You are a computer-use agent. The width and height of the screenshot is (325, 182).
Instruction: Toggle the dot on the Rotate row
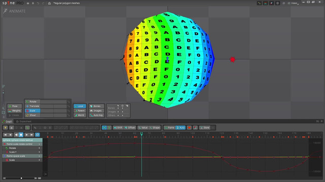tap(39, 148)
